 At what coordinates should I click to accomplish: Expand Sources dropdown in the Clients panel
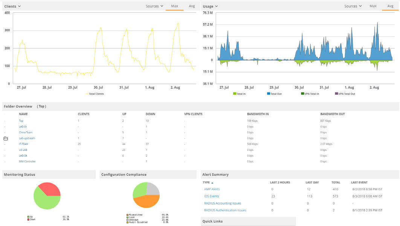click(154, 6)
